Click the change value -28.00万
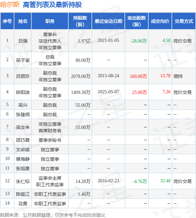 pos(139,41)
